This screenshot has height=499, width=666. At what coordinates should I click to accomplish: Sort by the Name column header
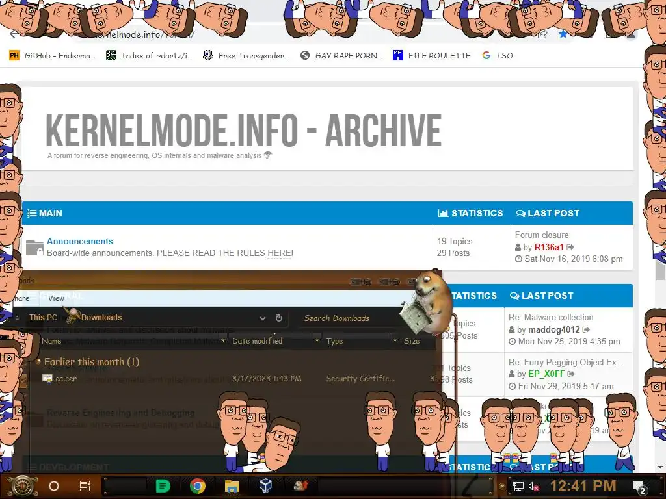tap(51, 341)
